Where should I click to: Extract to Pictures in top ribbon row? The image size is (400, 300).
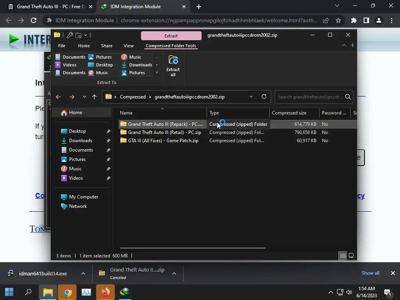pyautogui.click(x=100, y=57)
